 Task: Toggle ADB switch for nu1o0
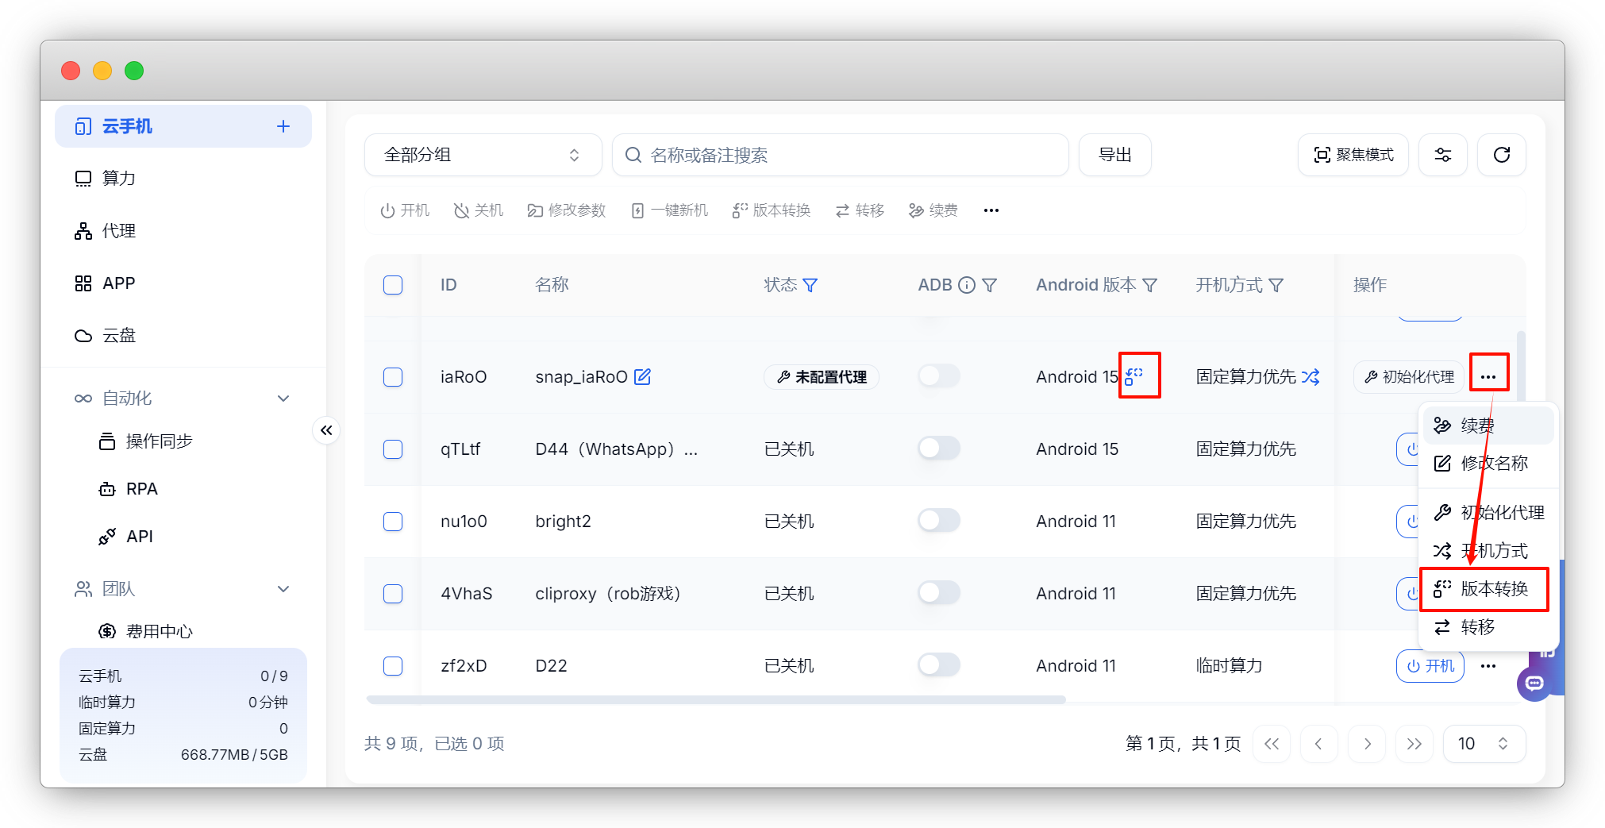939,521
